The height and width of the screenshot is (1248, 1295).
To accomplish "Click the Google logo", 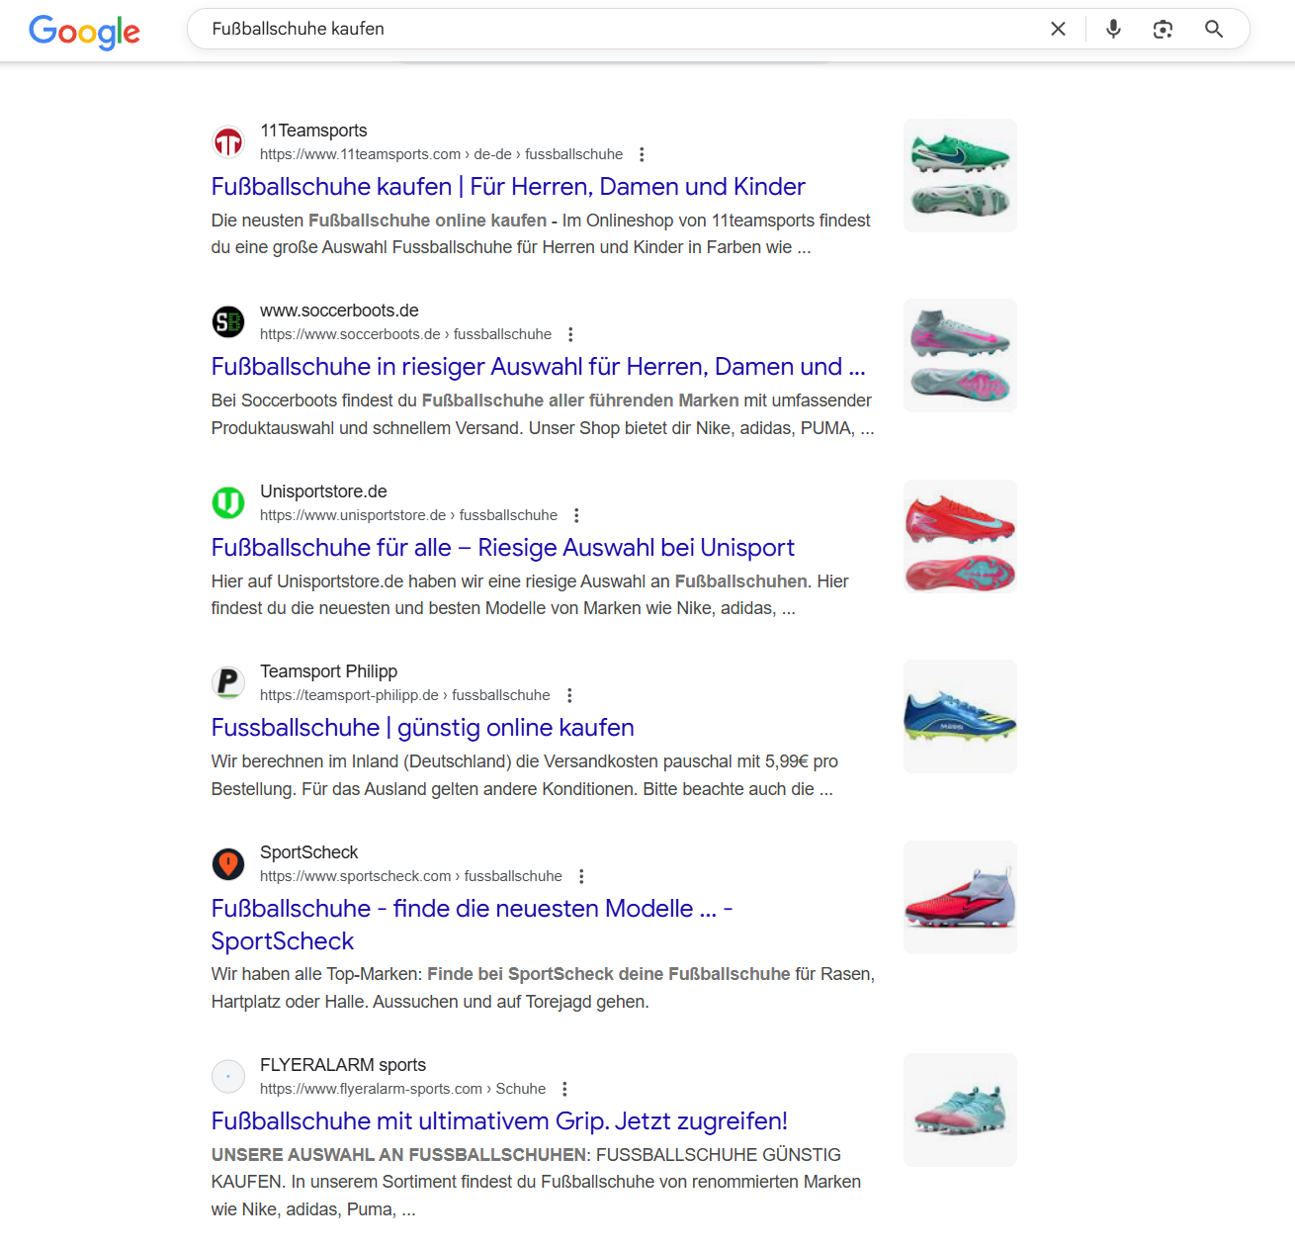I will [84, 31].
